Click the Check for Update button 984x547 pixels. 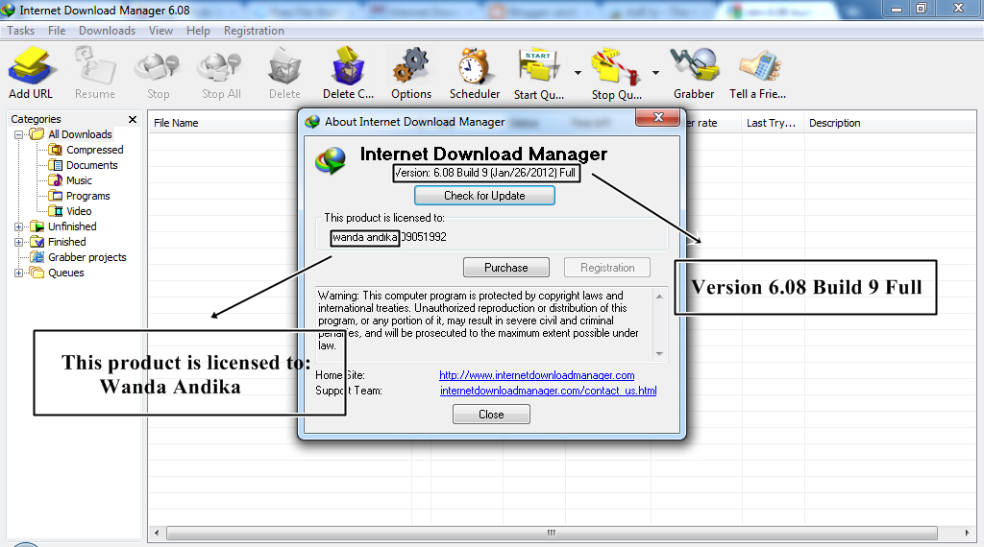tap(484, 196)
